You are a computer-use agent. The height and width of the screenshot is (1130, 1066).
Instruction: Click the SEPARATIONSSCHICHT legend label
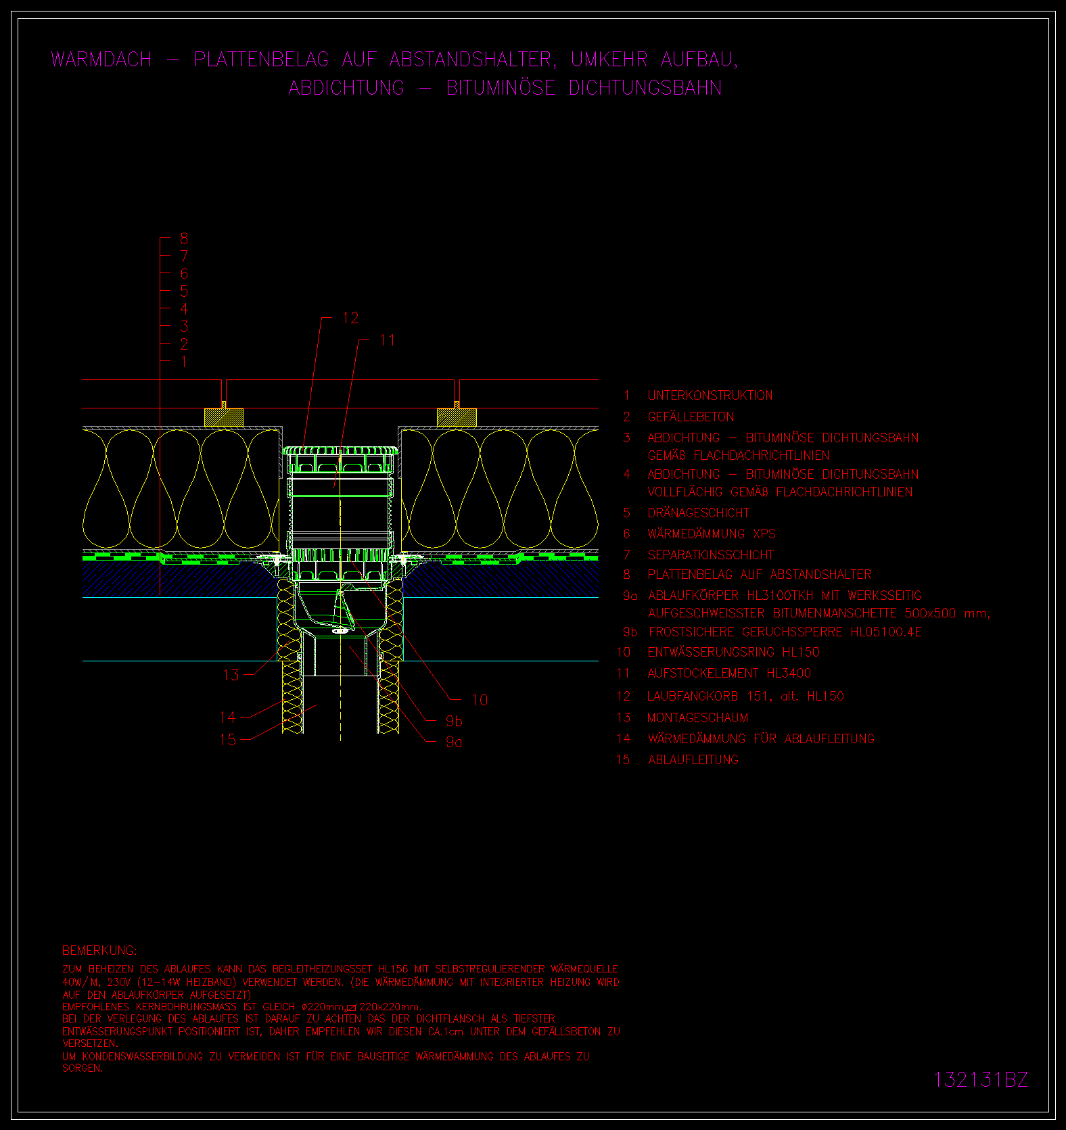(710, 555)
